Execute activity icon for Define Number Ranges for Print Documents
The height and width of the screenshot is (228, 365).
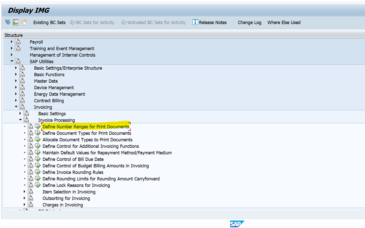(38, 126)
